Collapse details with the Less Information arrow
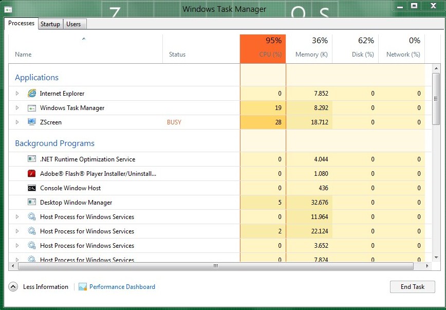Screen dimensions: 446x310 tap(13, 287)
